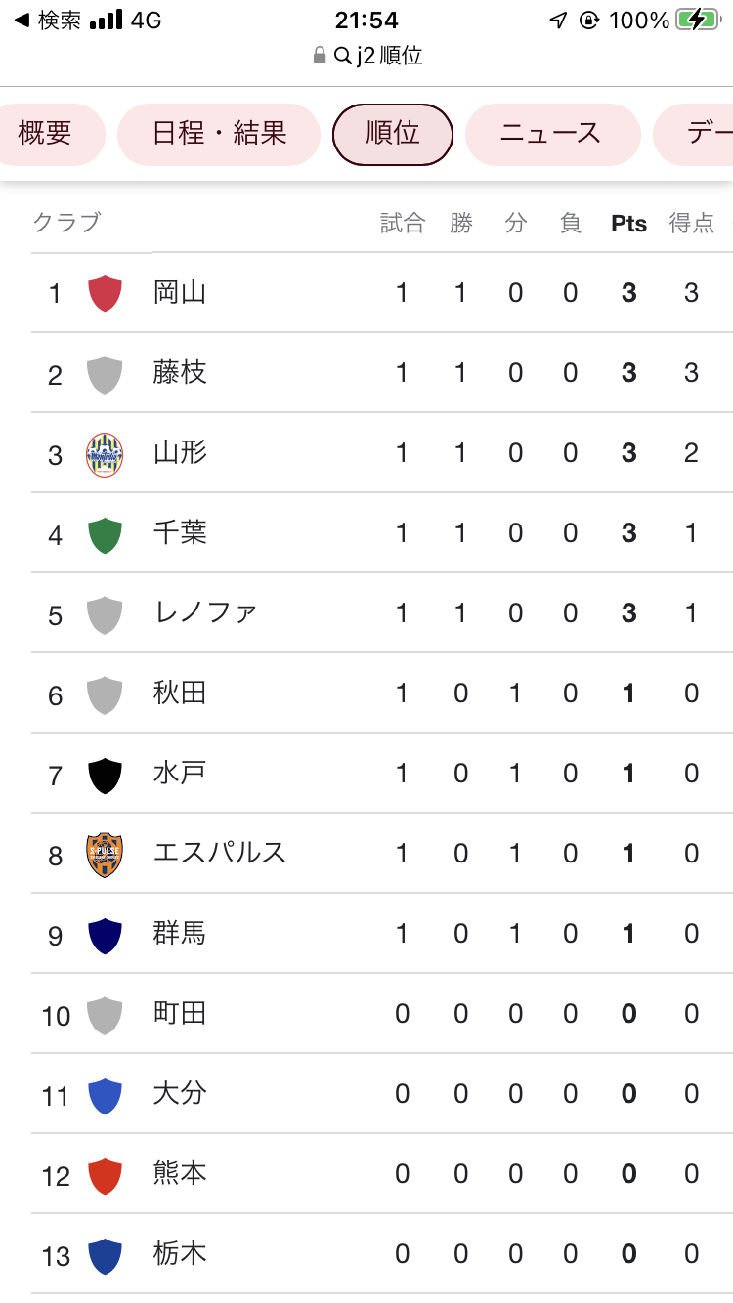The width and height of the screenshot is (733, 1303).
Task: Open the 藤枝 team row
Action: tap(180, 373)
